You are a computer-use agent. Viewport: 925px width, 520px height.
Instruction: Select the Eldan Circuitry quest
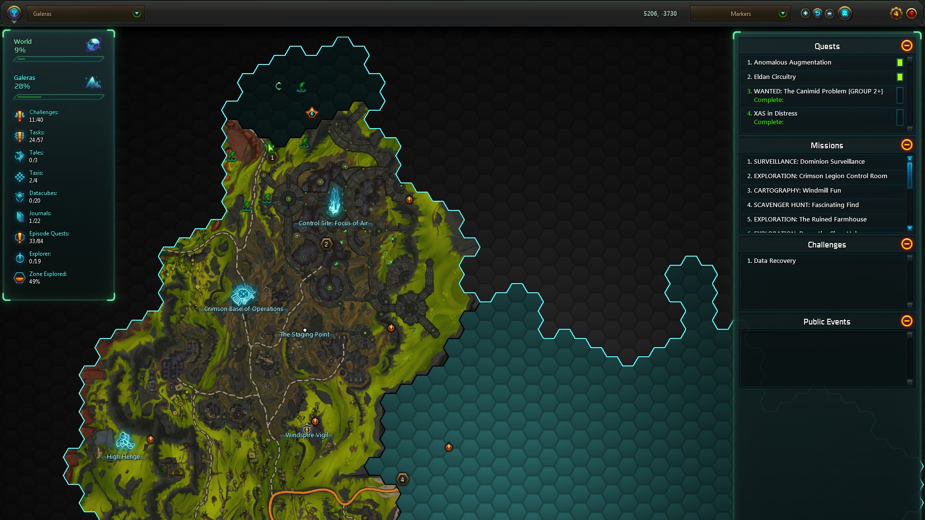[x=823, y=77]
